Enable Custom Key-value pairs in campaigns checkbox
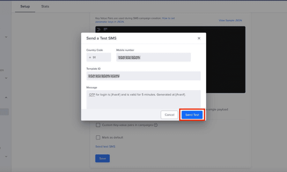Screen dimensions: 287x172 (98, 125)
